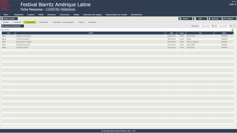Sort by the Heure column header
The height and width of the screenshot is (133, 237).
click(x=182, y=33)
